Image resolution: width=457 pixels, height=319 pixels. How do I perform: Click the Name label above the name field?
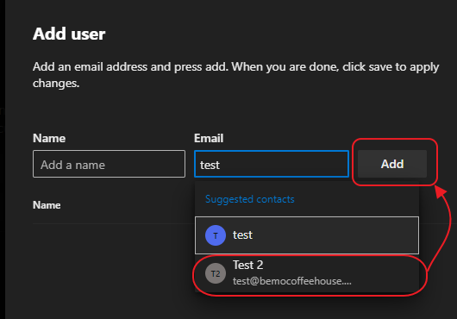pos(49,138)
